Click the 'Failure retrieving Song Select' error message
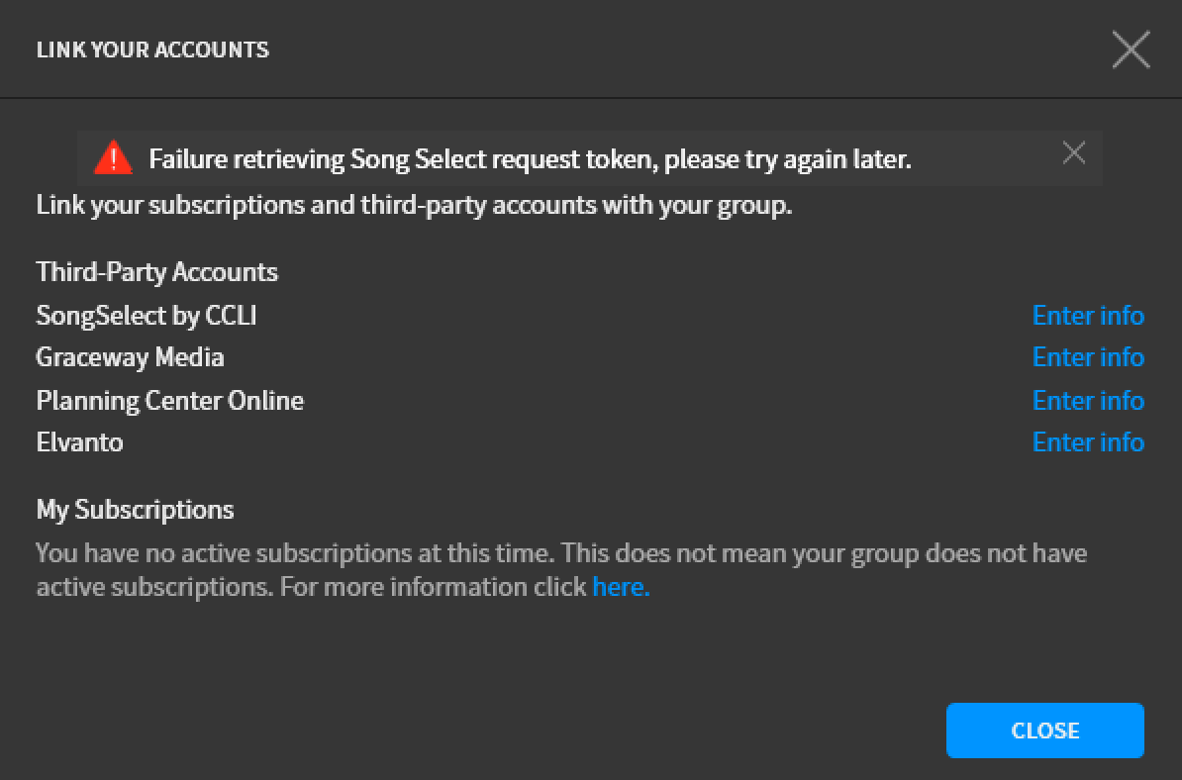 click(530, 159)
